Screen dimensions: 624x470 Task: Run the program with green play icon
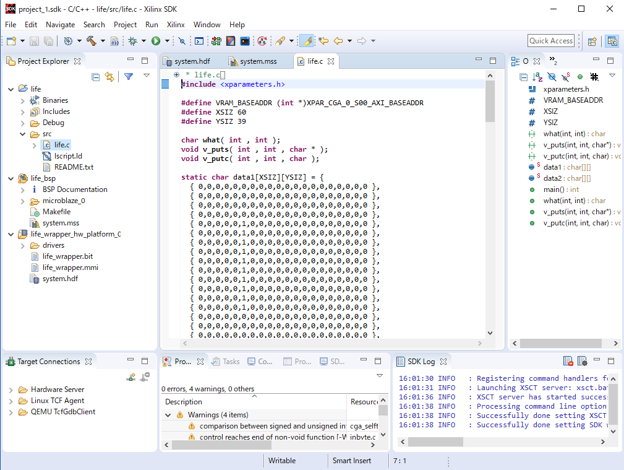(156, 41)
